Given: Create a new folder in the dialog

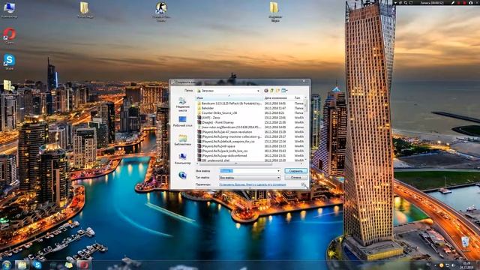Looking at the screenshot, I should [x=277, y=91].
